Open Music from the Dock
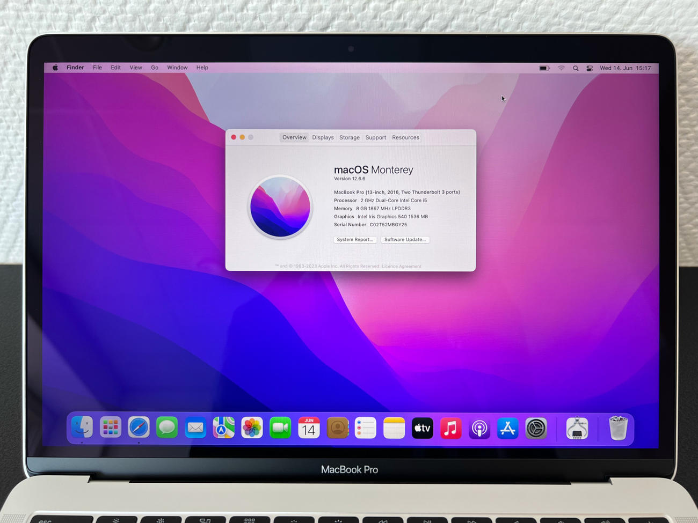The width and height of the screenshot is (698, 523). 451,428
